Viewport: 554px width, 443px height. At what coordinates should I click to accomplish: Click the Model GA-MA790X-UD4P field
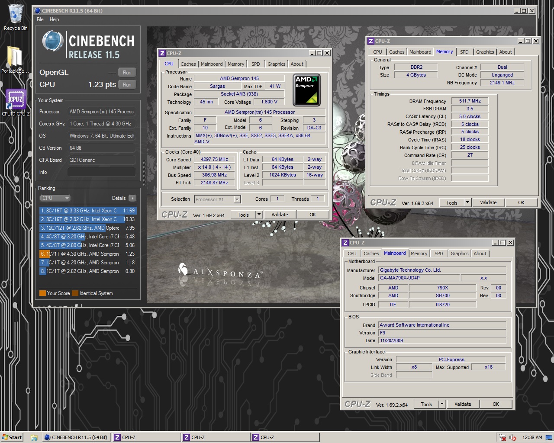click(x=419, y=278)
